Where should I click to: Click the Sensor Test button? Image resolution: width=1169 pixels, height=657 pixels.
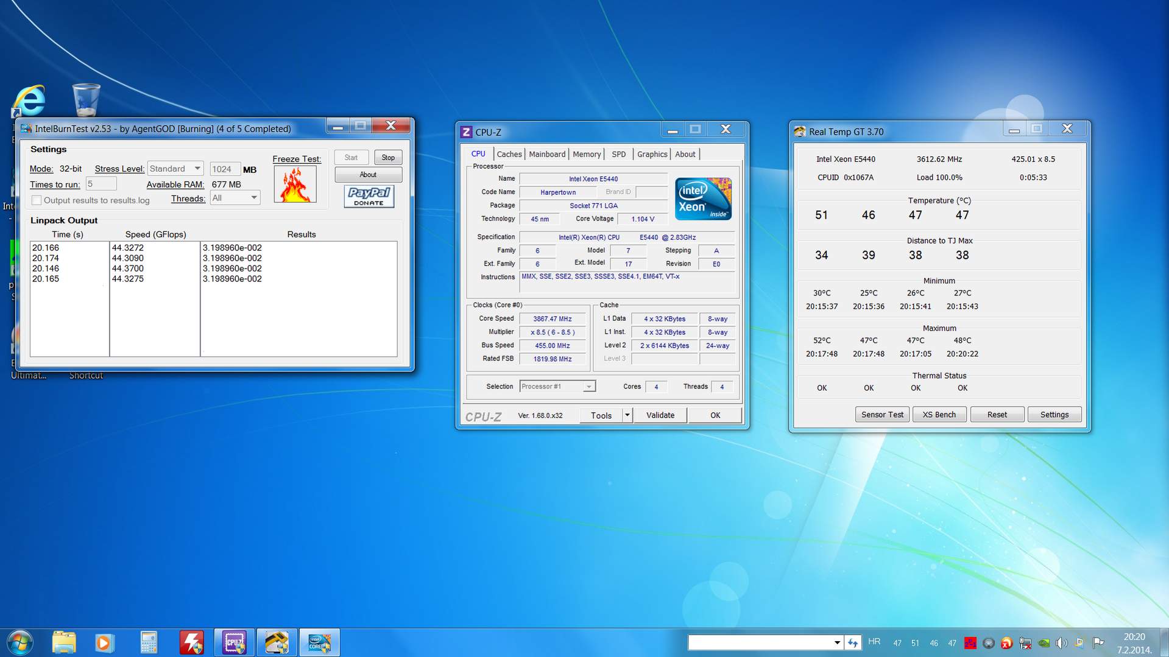881,415
